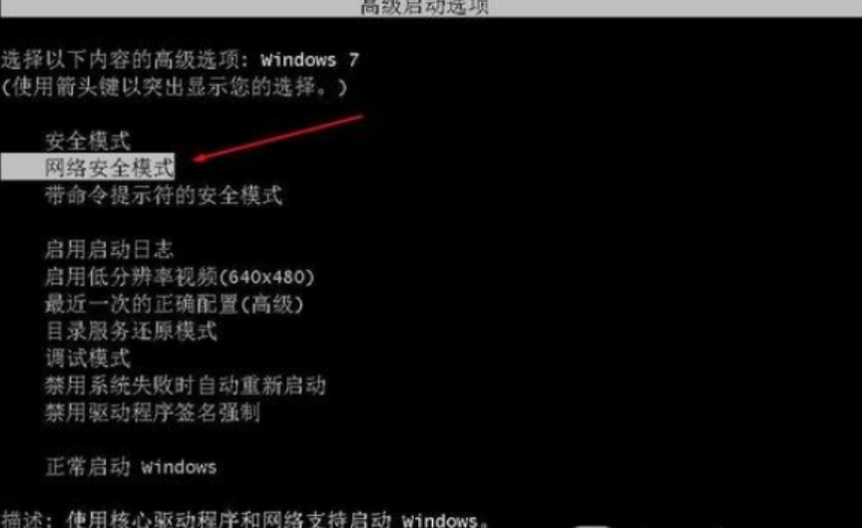The width and height of the screenshot is (862, 528).
Task: Click the 640x480 resolution text
Action: [x=266, y=277]
